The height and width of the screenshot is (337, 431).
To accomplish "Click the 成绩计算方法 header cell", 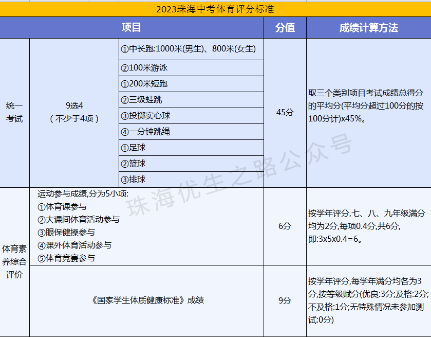I will tap(369, 28).
